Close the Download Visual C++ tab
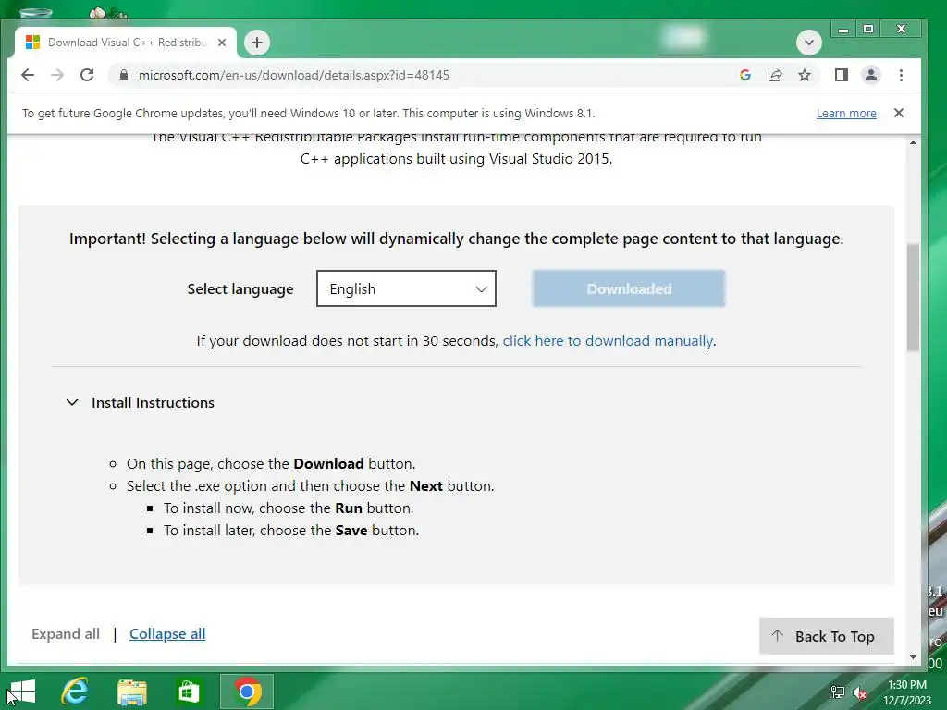This screenshot has height=710, width=947. pyautogui.click(x=222, y=43)
